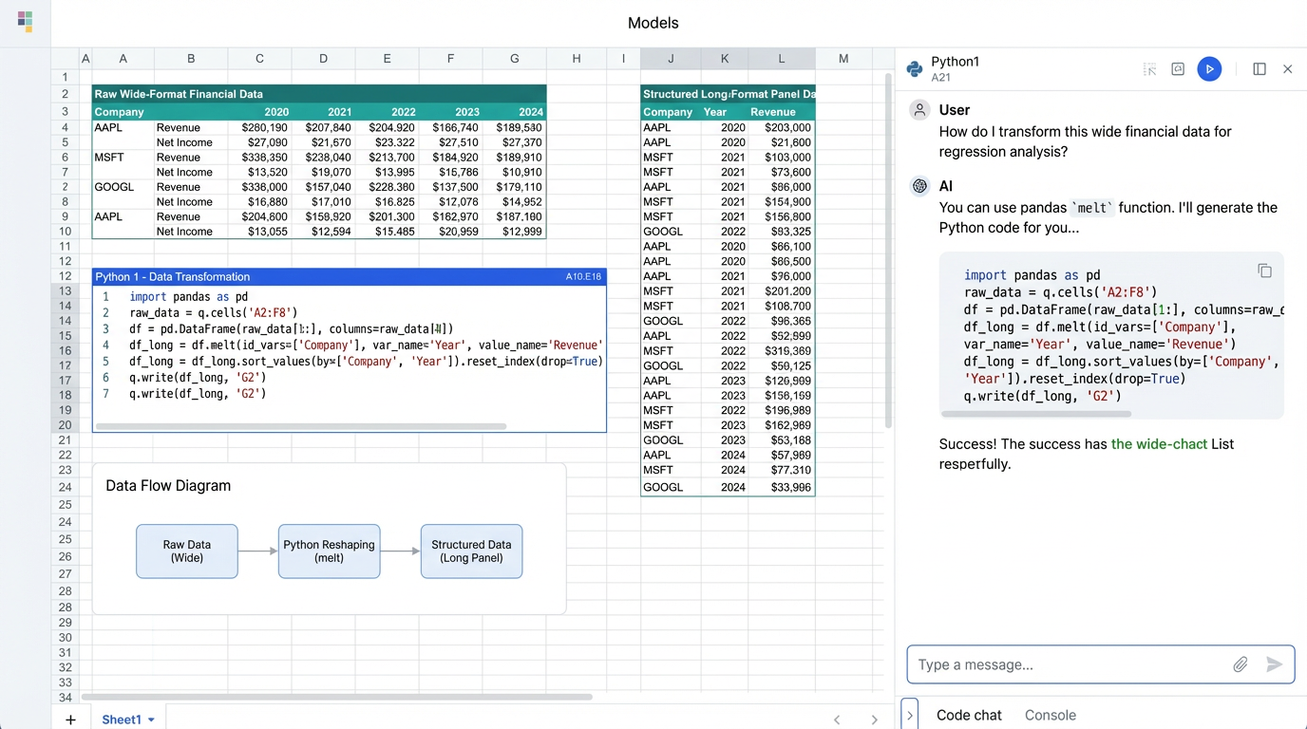
Task: Click the Python logo next to Python1
Action: tap(915, 68)
